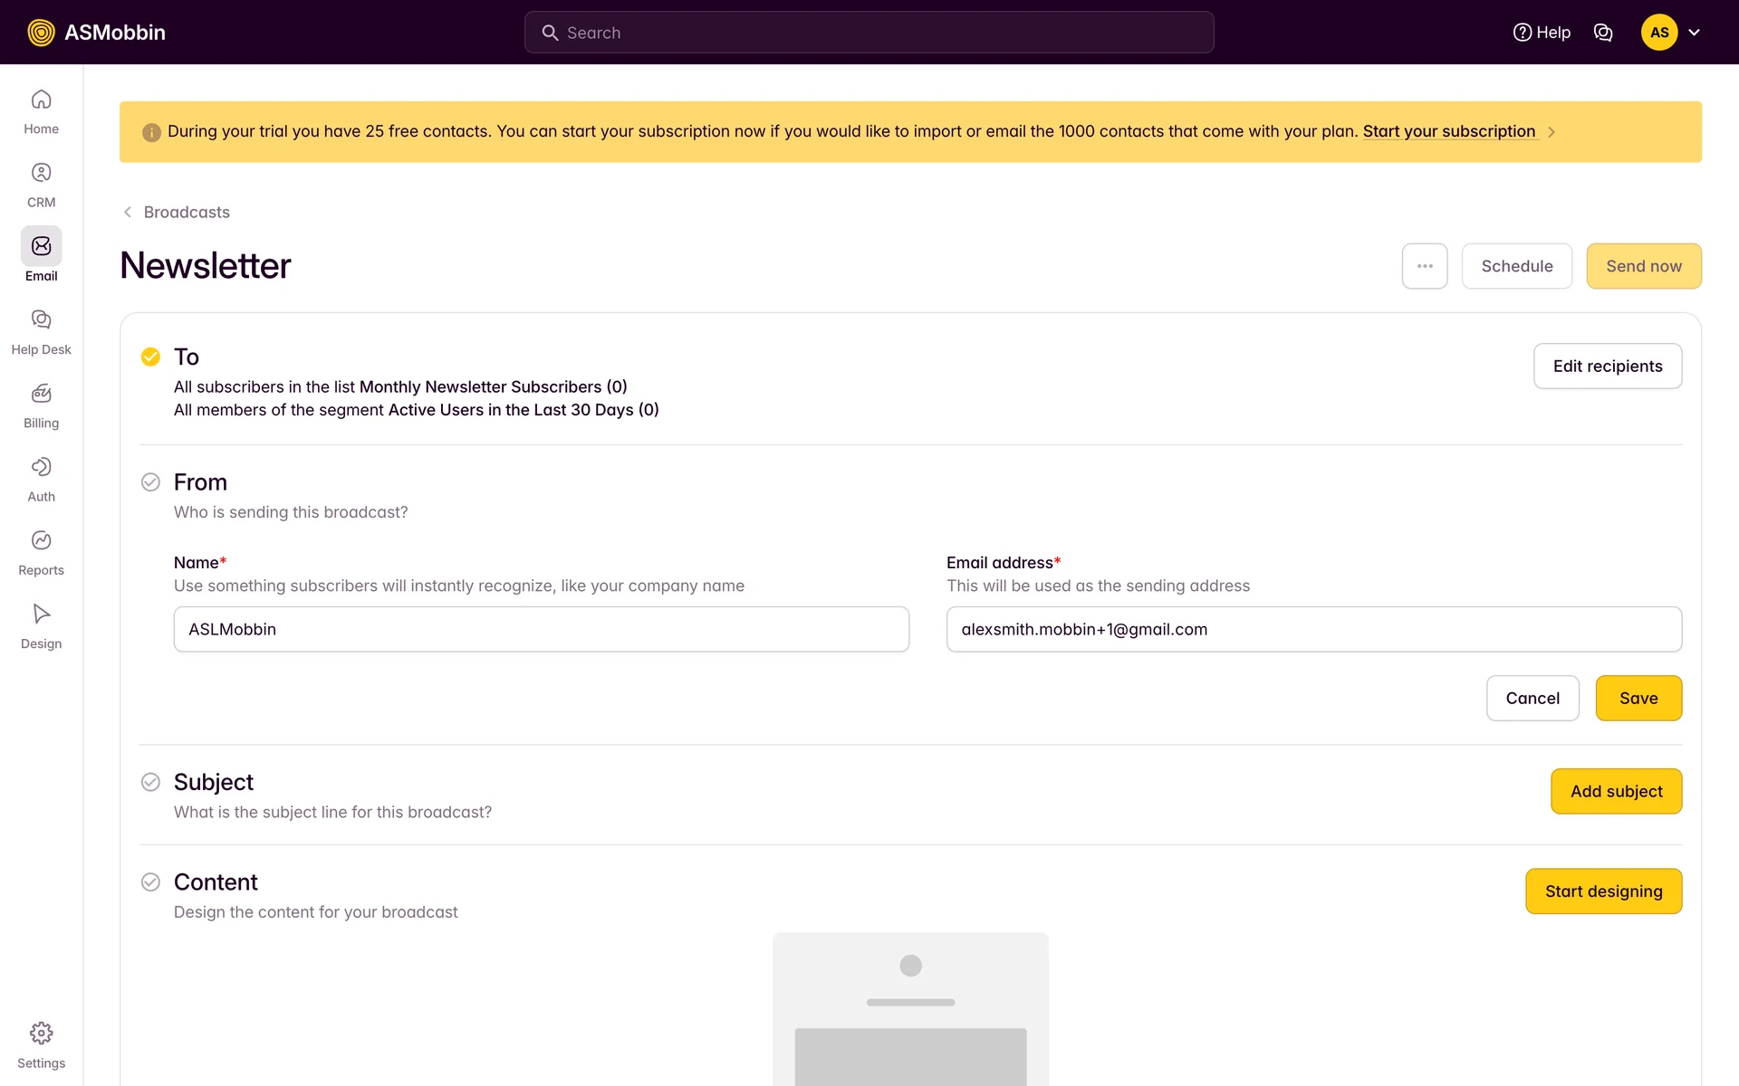Open the Billing sidebar icon
The height and width of the screenshot is (1086, 1739).
click(41, 394)
